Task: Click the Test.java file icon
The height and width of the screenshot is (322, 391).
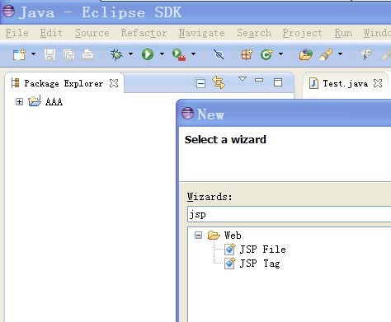Action: coord(313,83)
